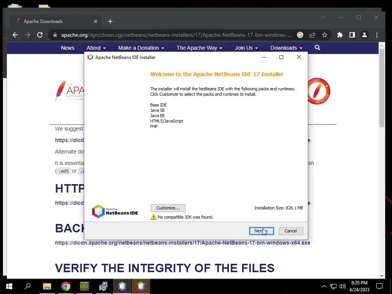Click the NetBeans cube icon in installer title bar
Screen dimensions: 392x294
(x=90, y=57)
